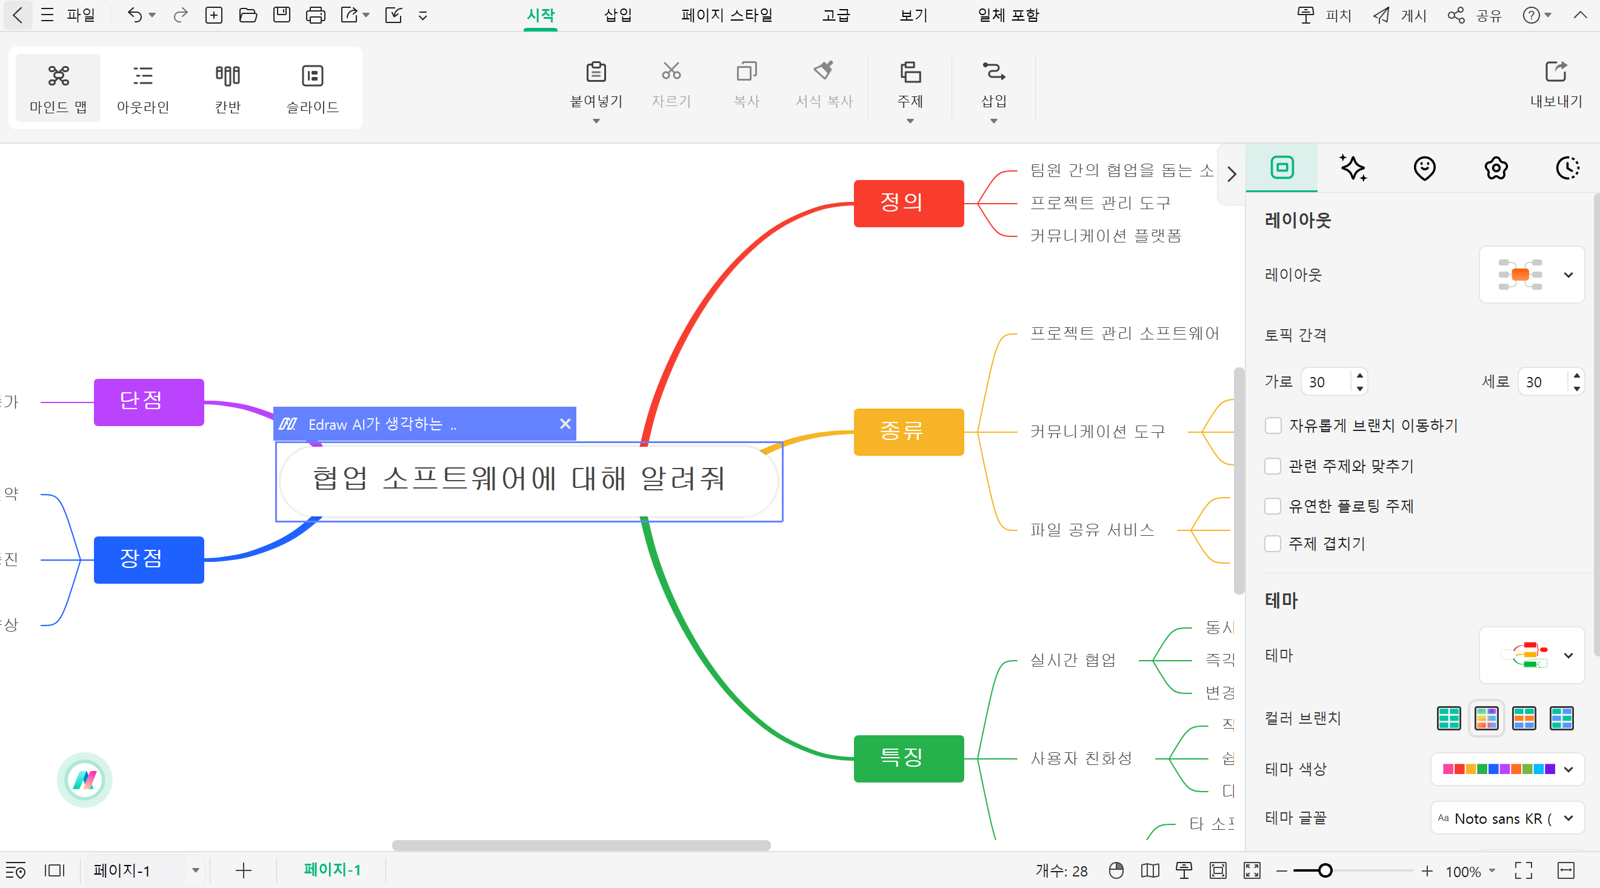
Task: Open the 보기 ribbon tab
Action: [914, 15]
